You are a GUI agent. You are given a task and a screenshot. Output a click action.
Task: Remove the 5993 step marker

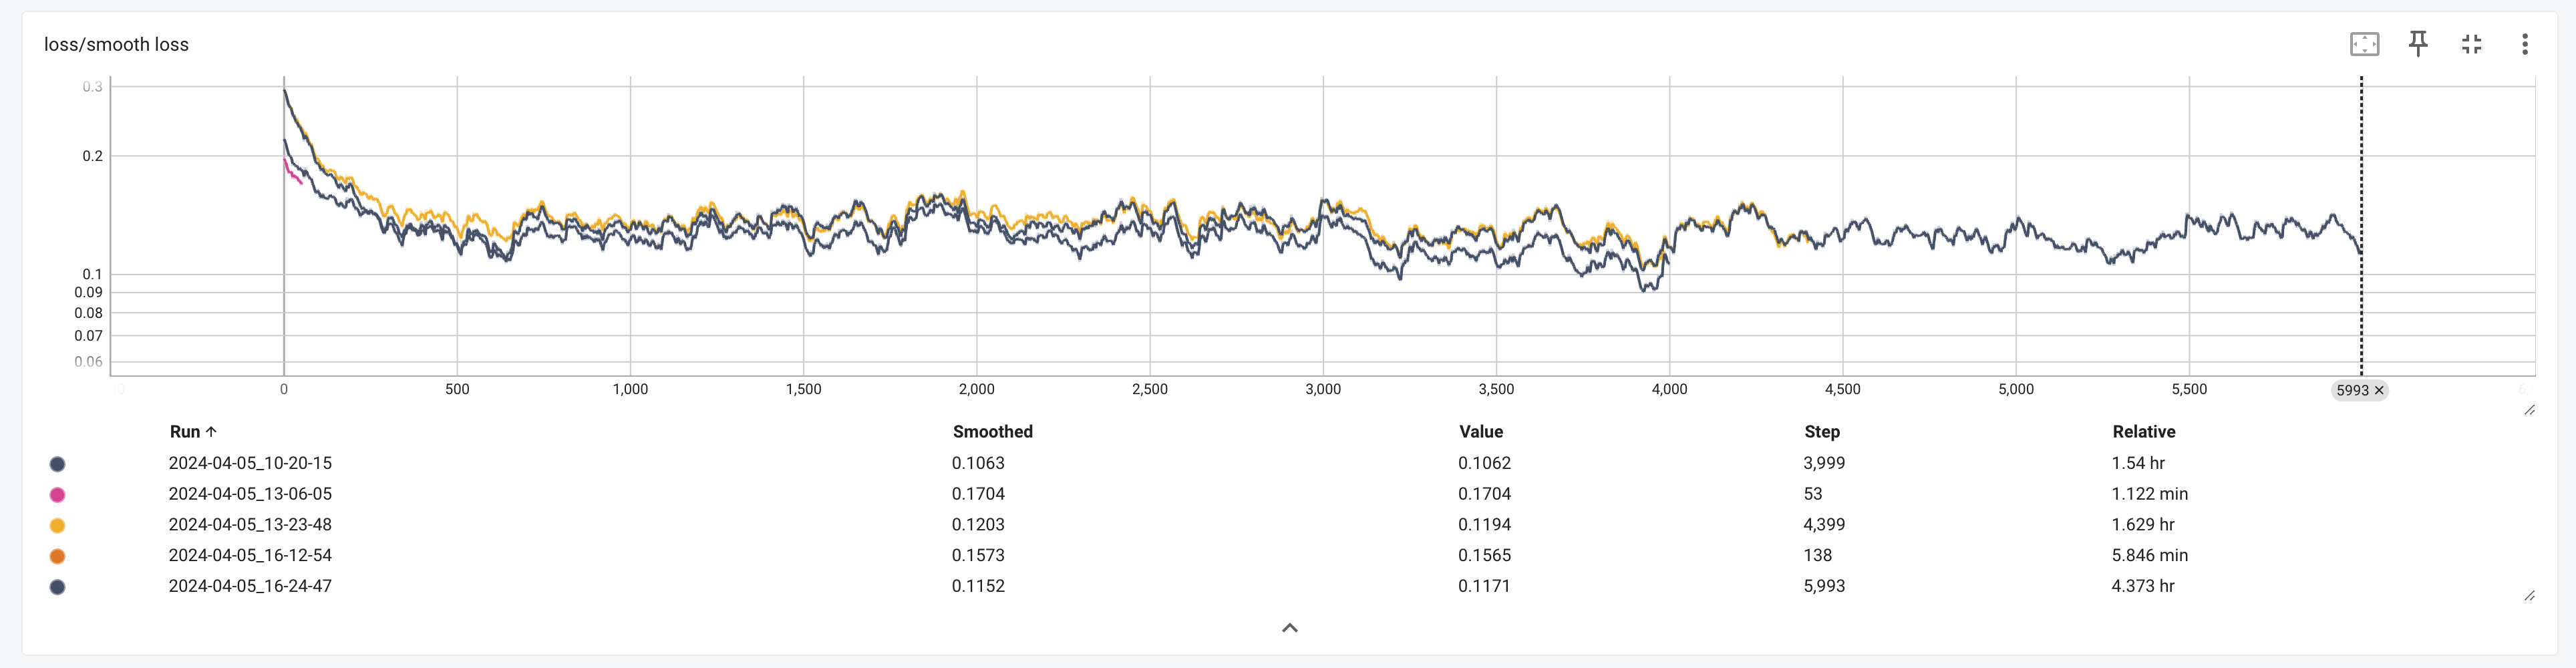click(2379, 391)
